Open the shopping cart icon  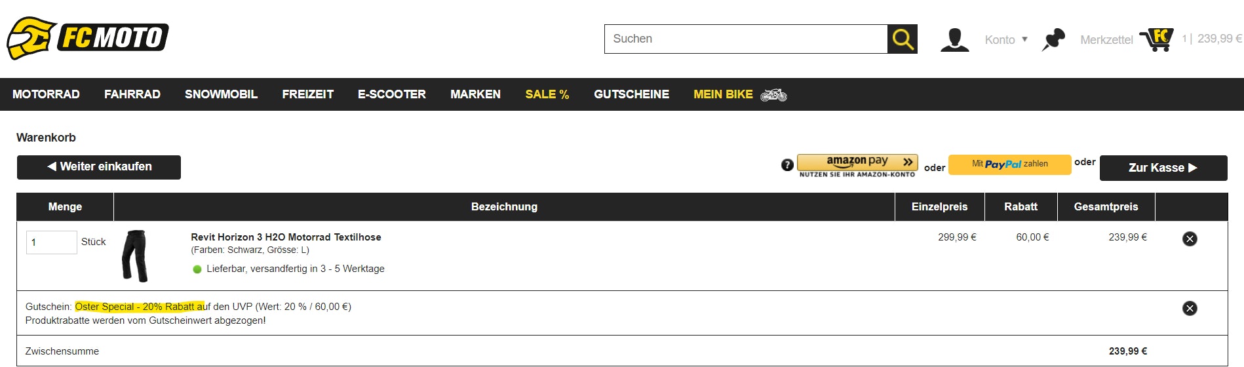[x=1157, y=39]
